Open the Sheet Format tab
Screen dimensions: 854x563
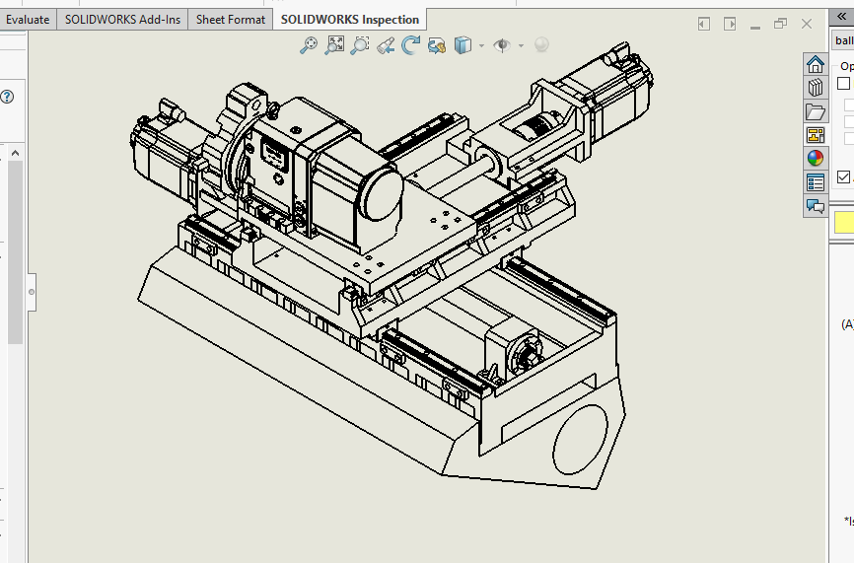(x=231, y=20)
